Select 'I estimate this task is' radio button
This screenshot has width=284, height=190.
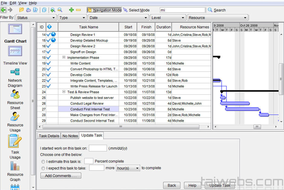click(x=43, y=161)
